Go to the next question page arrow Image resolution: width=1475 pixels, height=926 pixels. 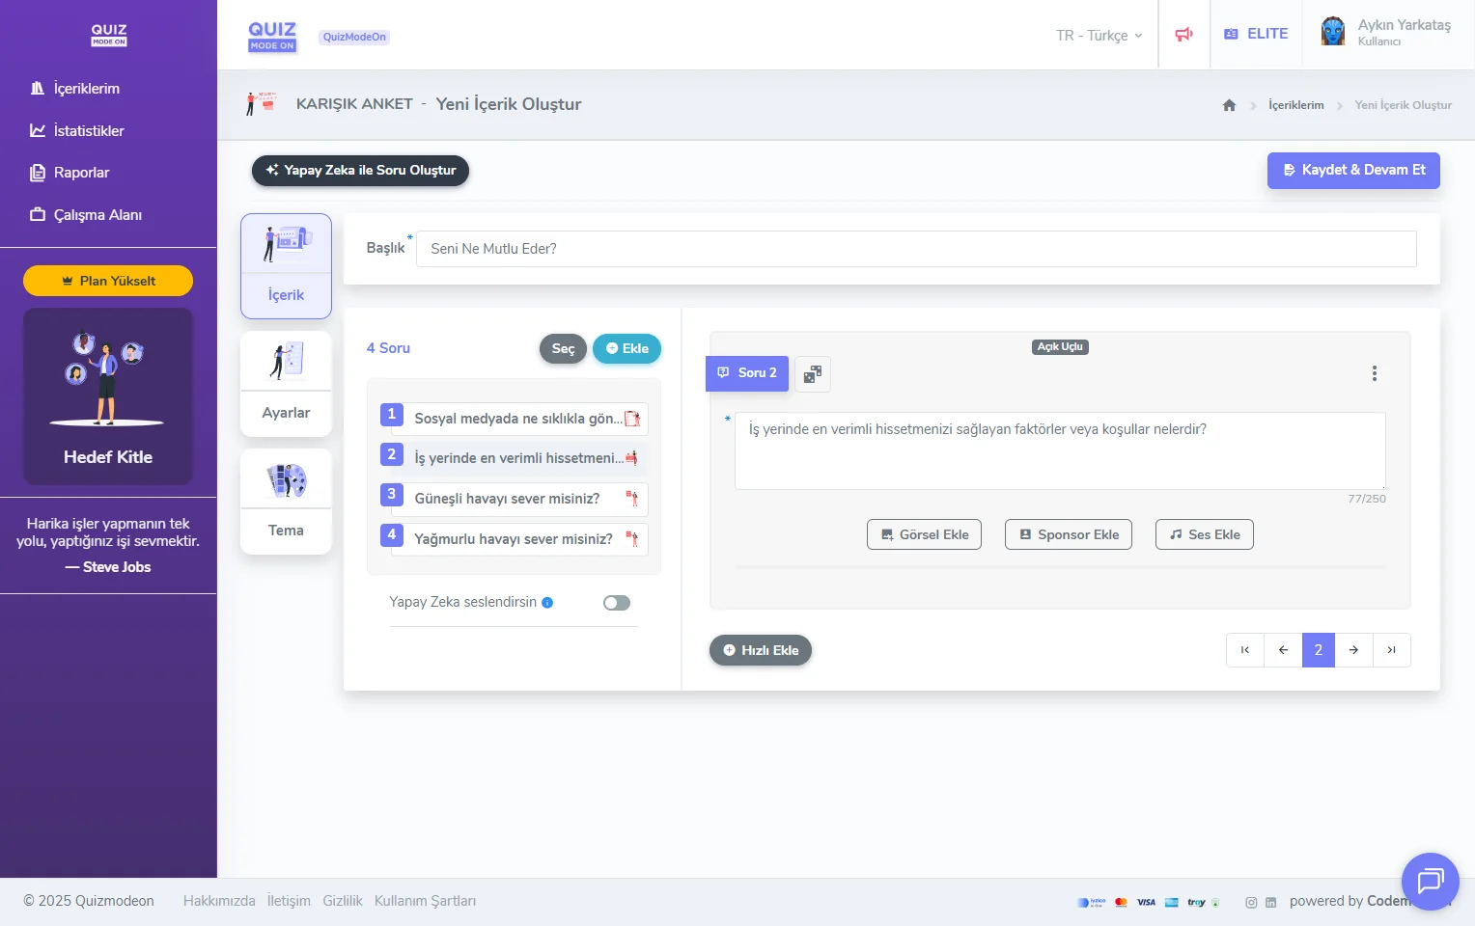coord(1353,650)
